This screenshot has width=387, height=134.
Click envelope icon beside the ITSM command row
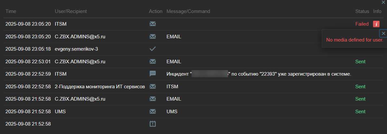coord(153,86)
